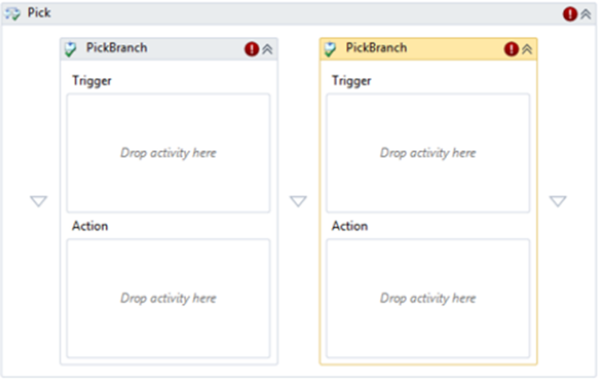Image resolution: width=601 pixels, height=379 pixels.
Task: Click the left PickBranch title label
Action: click(x=117, y=48)
